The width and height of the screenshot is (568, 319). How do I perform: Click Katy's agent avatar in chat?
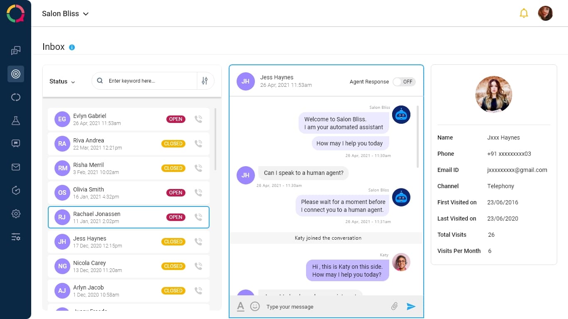401,262
